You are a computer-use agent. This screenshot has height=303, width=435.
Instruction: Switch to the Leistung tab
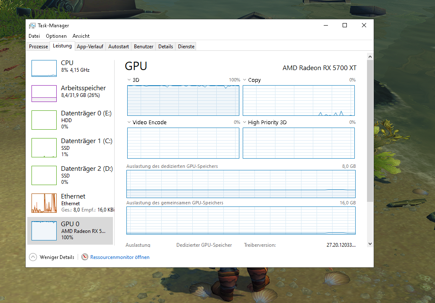62,46
